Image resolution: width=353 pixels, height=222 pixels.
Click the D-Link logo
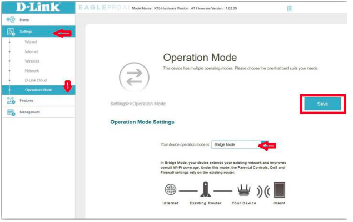point(31,8)
